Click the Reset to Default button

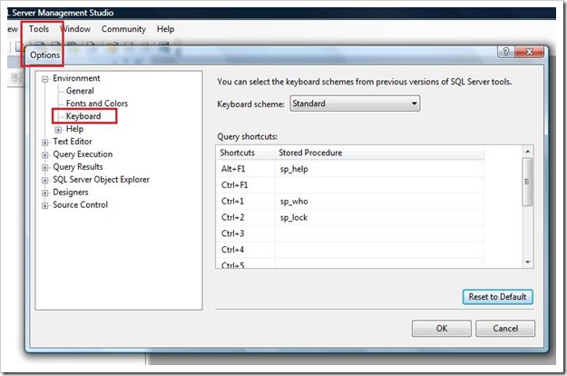click(497, 297)
